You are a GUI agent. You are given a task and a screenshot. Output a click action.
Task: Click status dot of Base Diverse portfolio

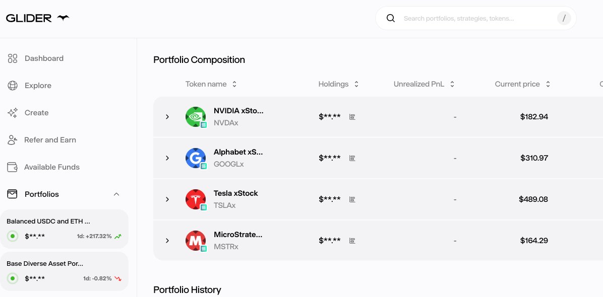click(x=13, y=278)
